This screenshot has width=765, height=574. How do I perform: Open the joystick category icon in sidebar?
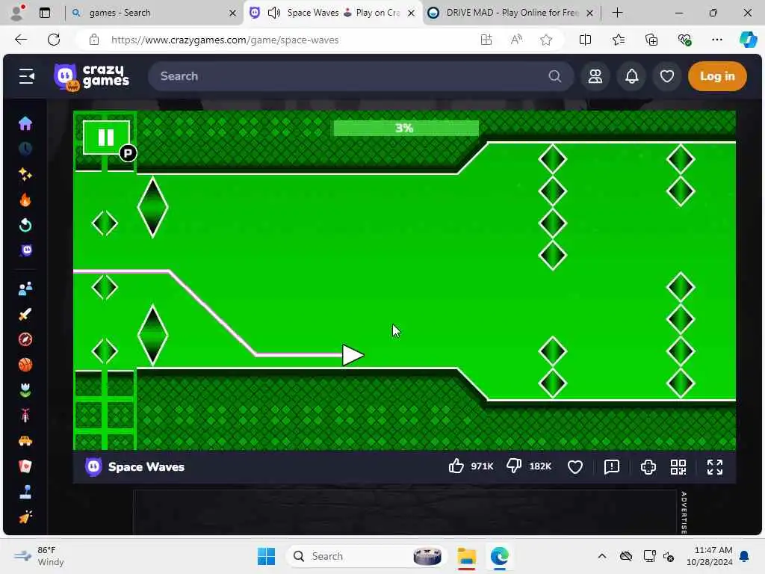25,492
